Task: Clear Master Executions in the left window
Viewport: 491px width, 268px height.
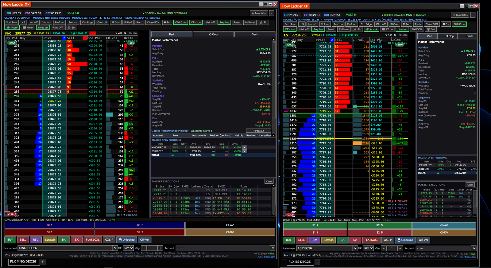Action: click(269, 182)
